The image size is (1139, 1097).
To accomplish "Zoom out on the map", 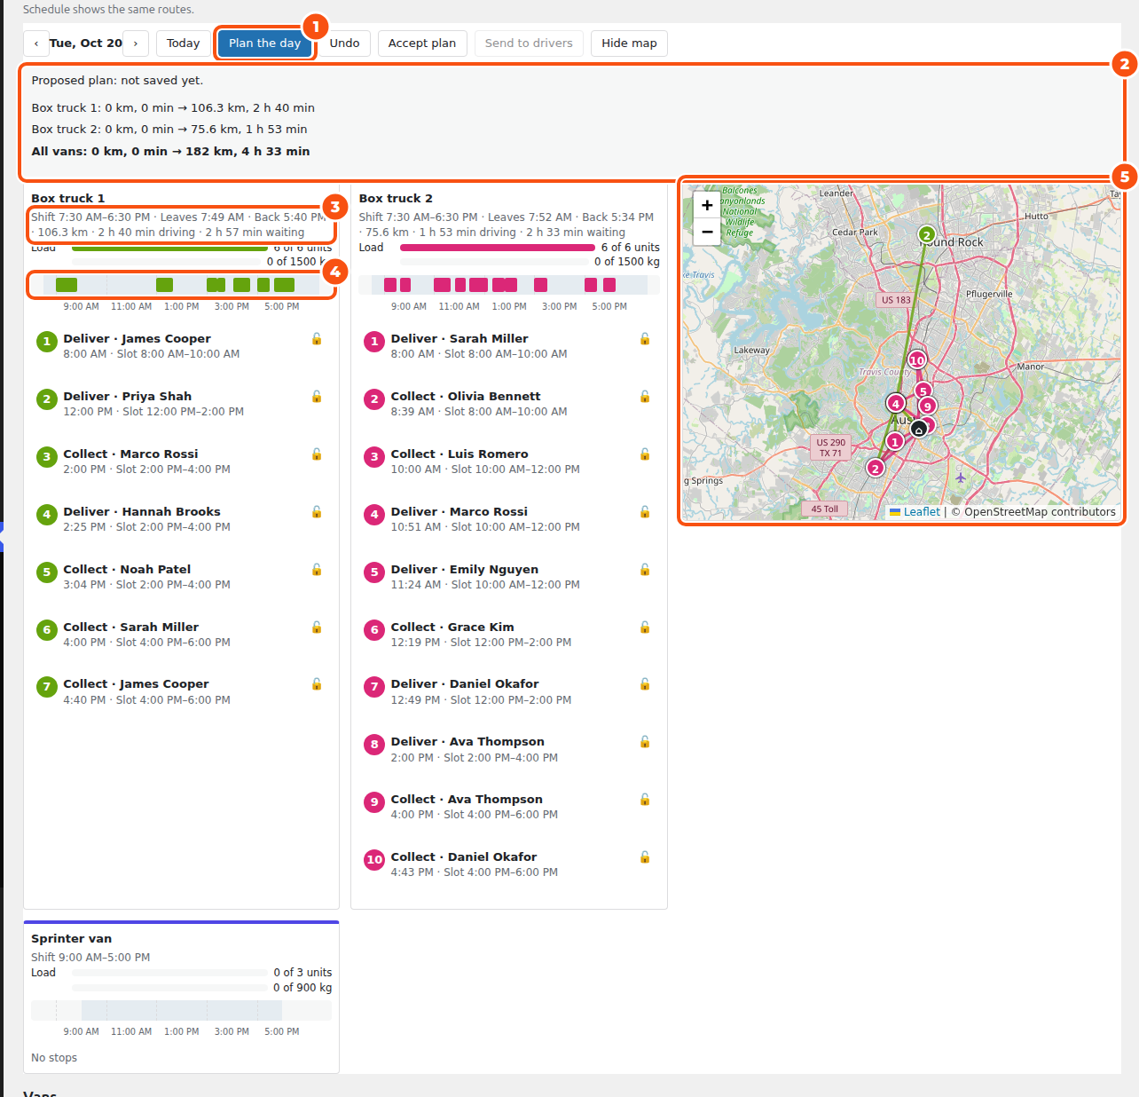I will 707,232.
